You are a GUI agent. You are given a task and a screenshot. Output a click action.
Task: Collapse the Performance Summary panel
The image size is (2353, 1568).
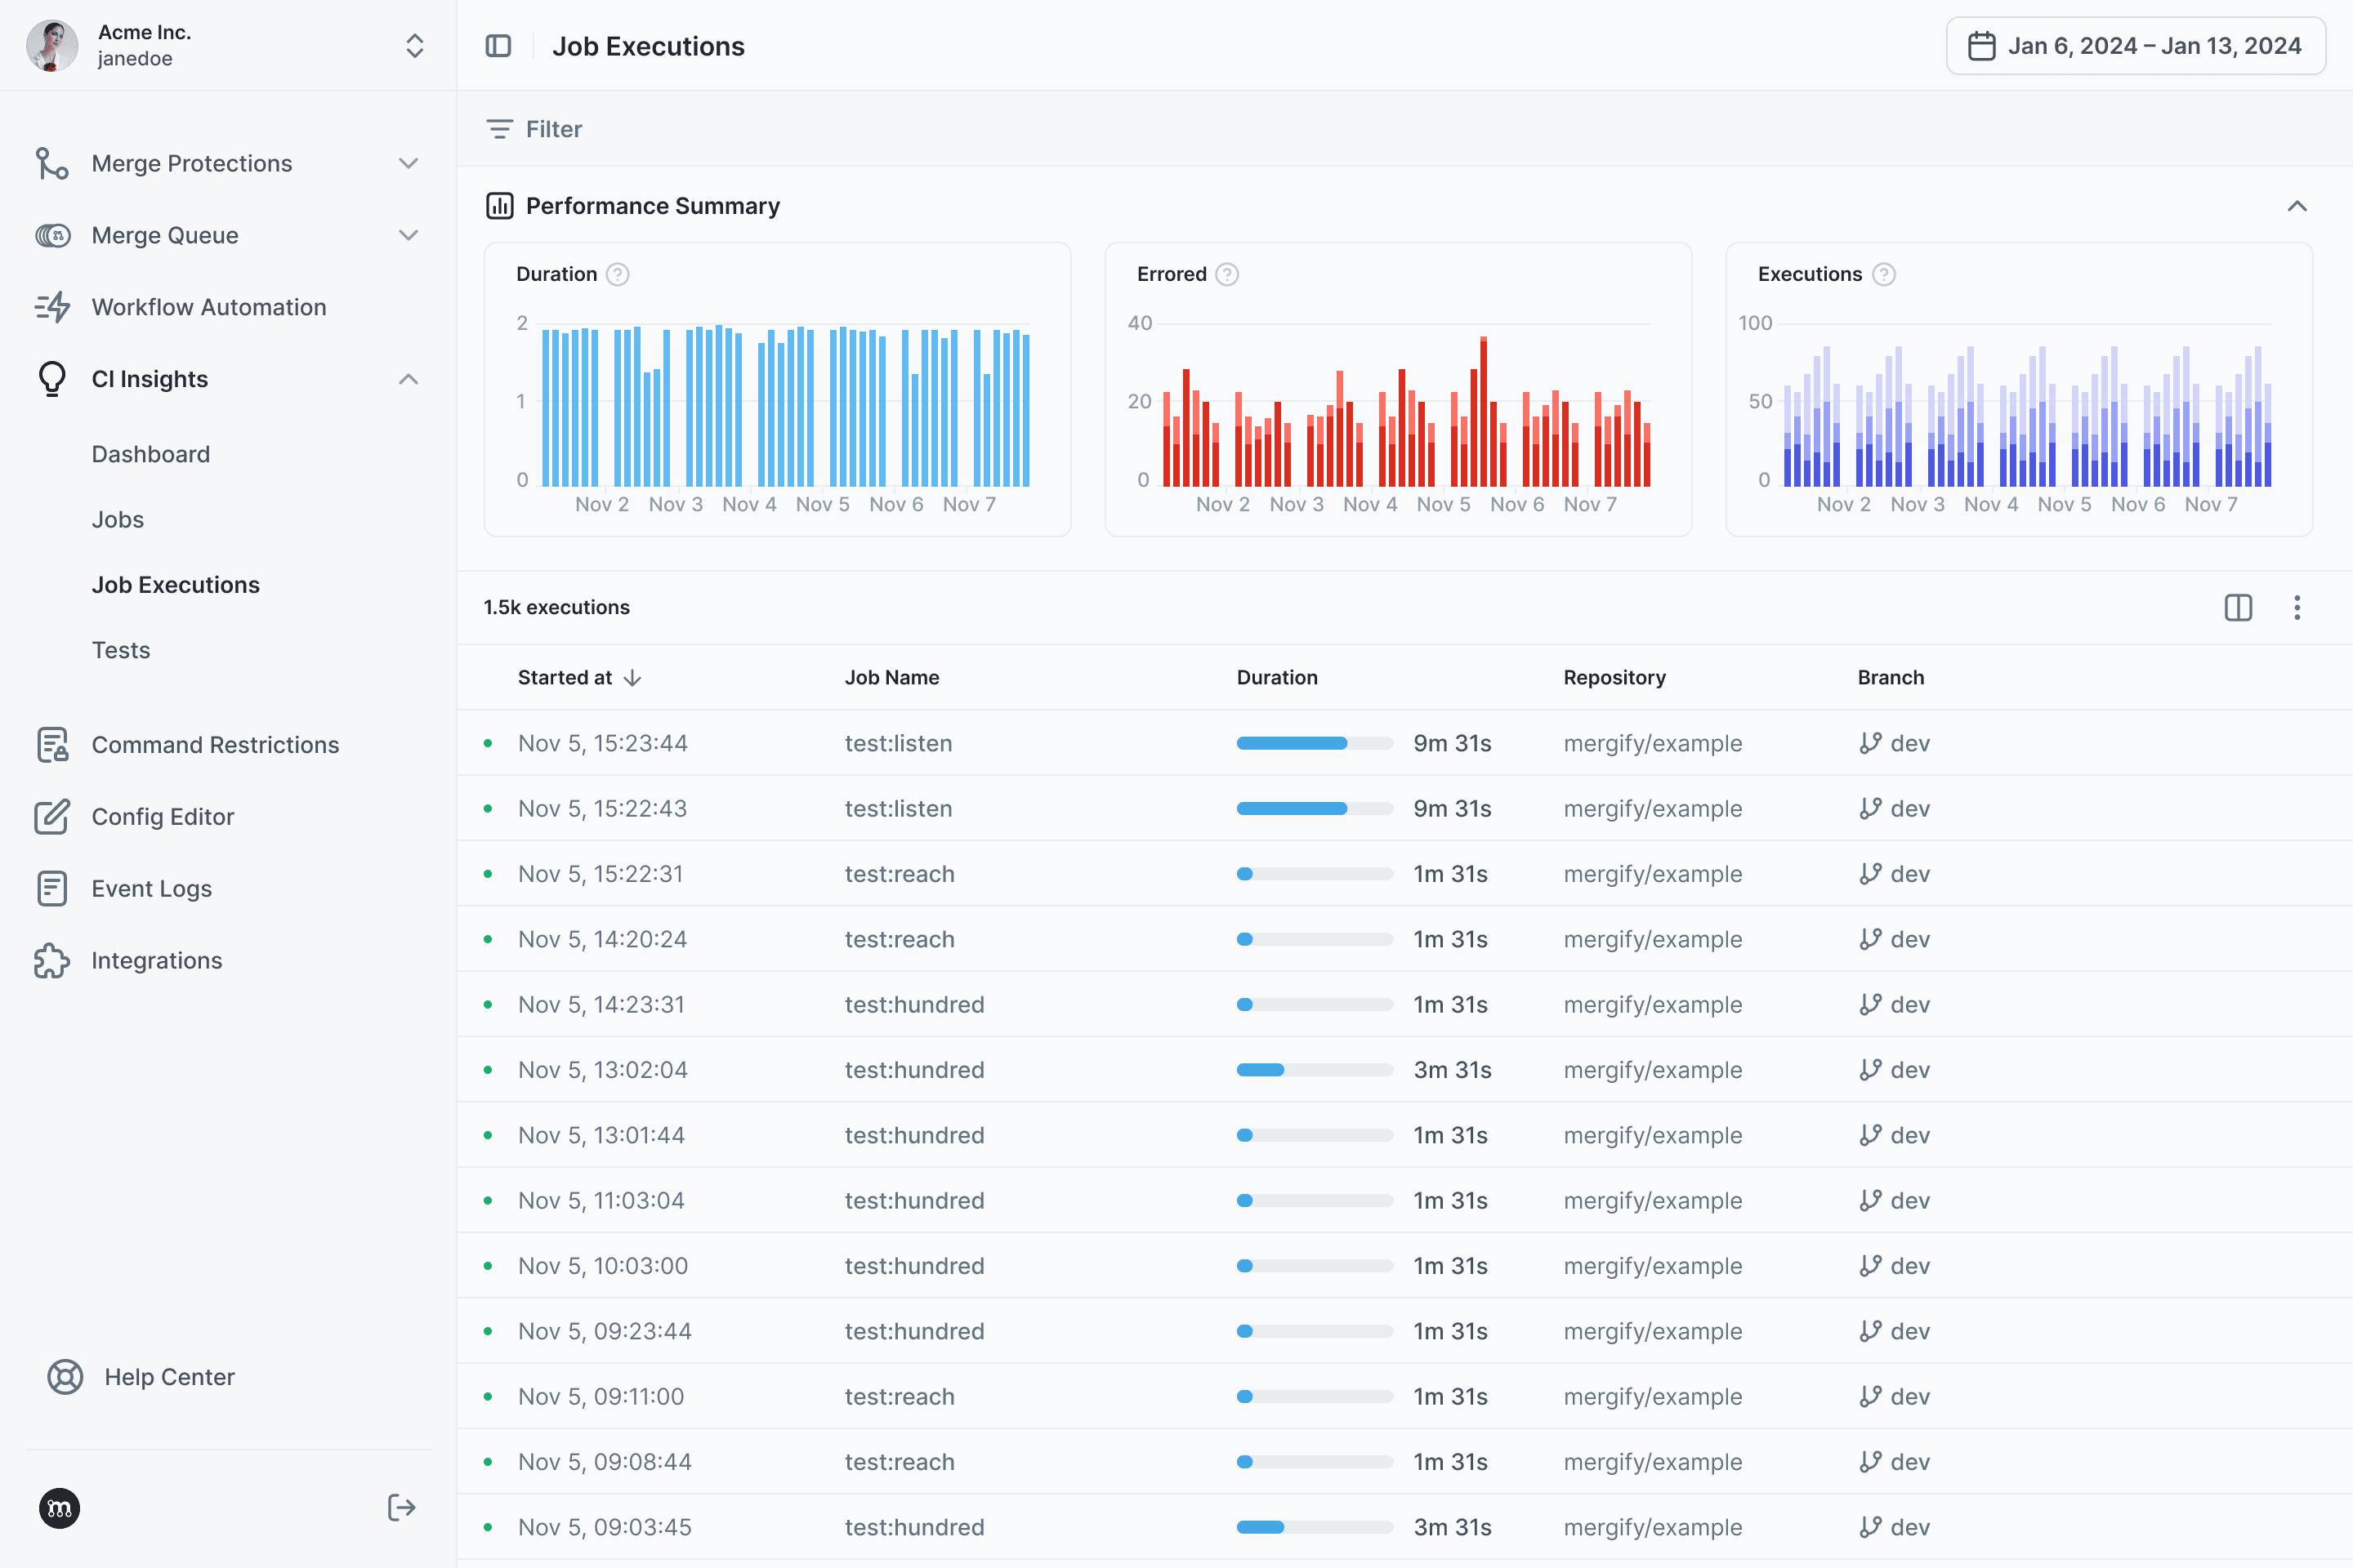tap(2297, 206)
